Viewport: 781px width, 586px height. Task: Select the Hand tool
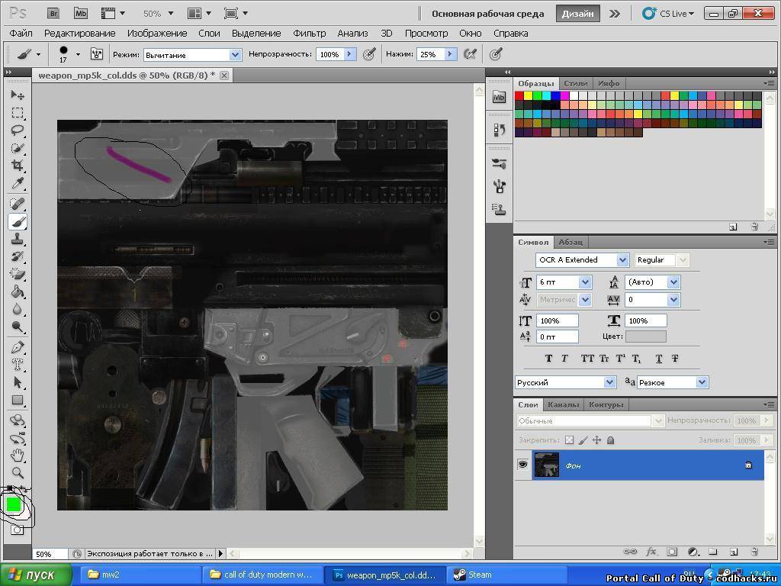click(x=18, y=455)
